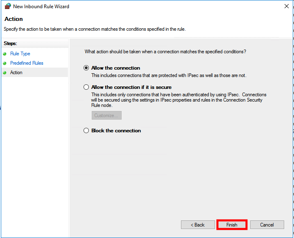This screenshot has height=238, width=294.
Task: Click the green bullet beside Action step
Action: click(5, 73)
